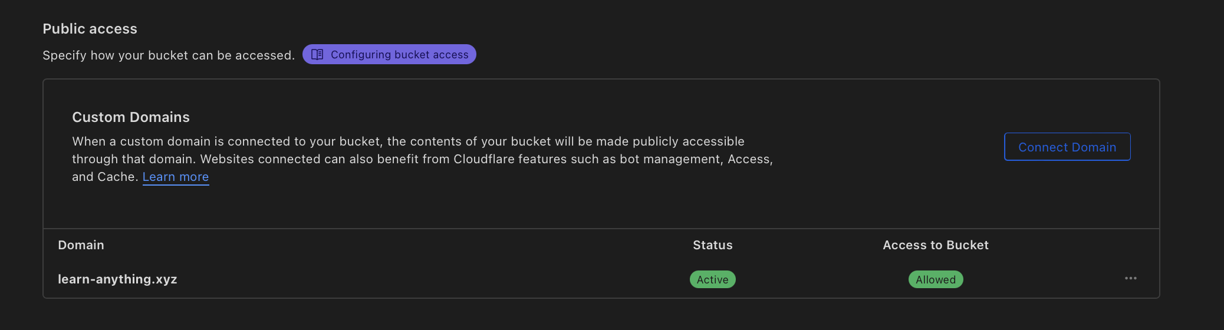The width and height of the screenshot is (1224, 330).
Task: Click the text "Specify how your bucket can be accessed."
Action: click(x=169, y=55)
